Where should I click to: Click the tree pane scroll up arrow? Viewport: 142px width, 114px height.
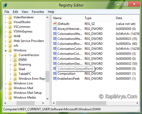47,17
